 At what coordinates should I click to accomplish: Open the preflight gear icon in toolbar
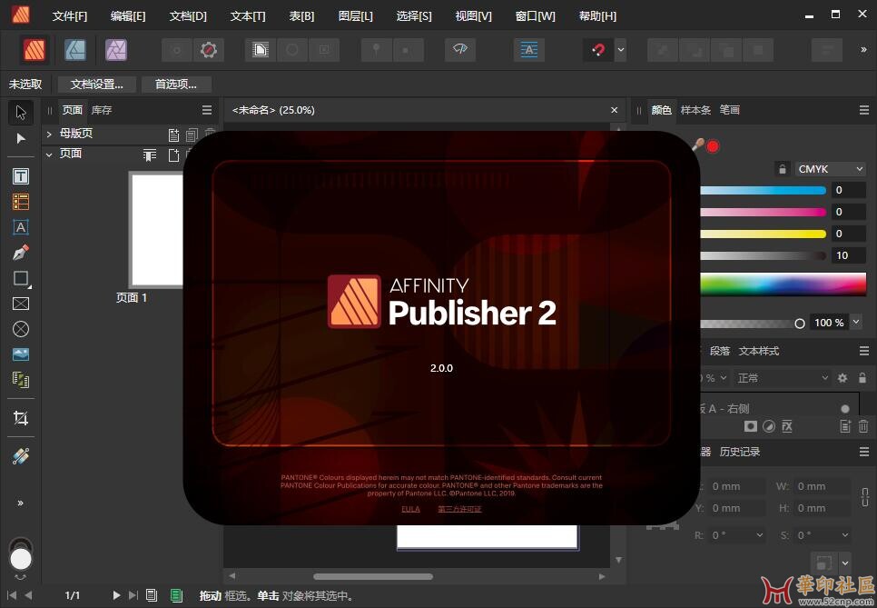[209, 50]
